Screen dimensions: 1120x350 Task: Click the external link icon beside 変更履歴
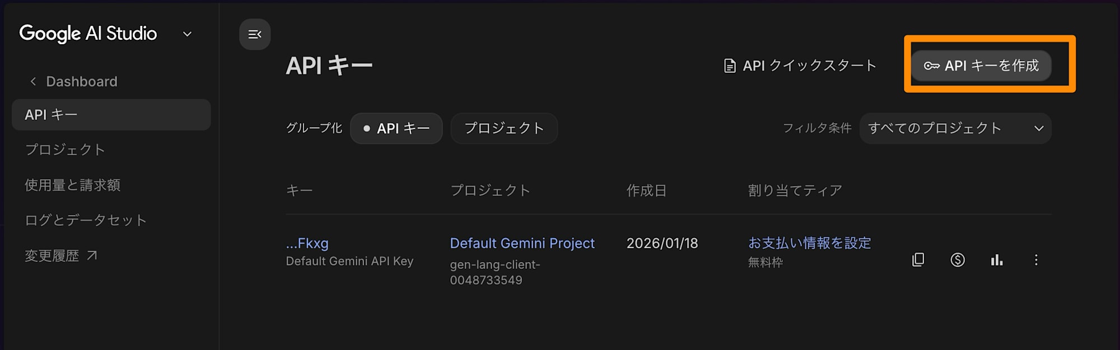(x=92, y=255)
